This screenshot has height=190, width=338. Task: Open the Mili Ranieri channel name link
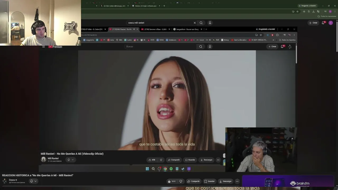tap(53, 158)
